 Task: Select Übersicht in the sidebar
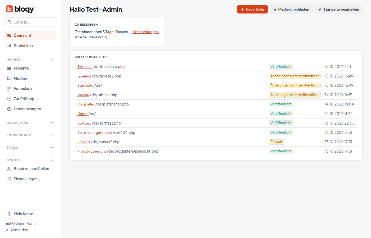[x=30, y=35]
